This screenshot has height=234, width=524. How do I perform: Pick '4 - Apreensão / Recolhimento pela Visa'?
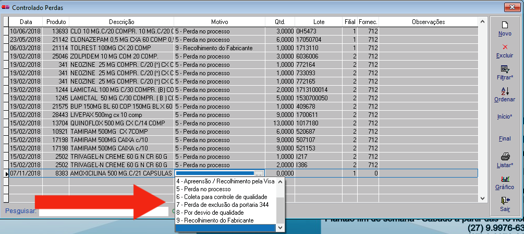pyautogui.click(x=225, y=181)
